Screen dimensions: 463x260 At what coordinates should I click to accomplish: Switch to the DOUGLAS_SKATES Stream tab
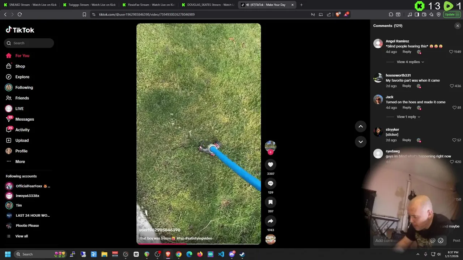(x=208, y=5)
